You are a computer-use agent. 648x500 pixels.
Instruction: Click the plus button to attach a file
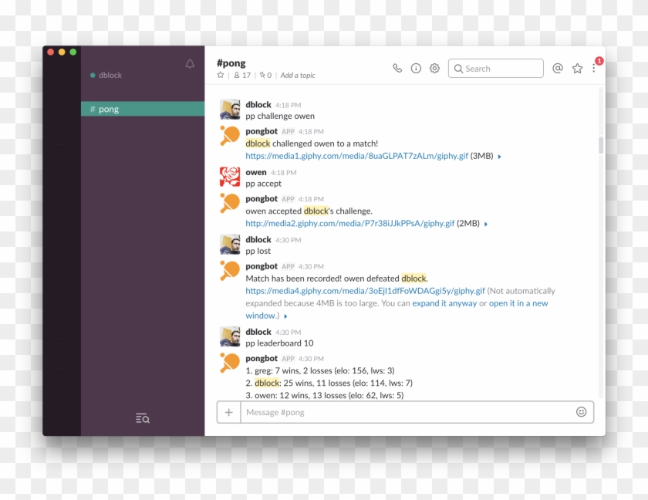click(x=228, y=412)
